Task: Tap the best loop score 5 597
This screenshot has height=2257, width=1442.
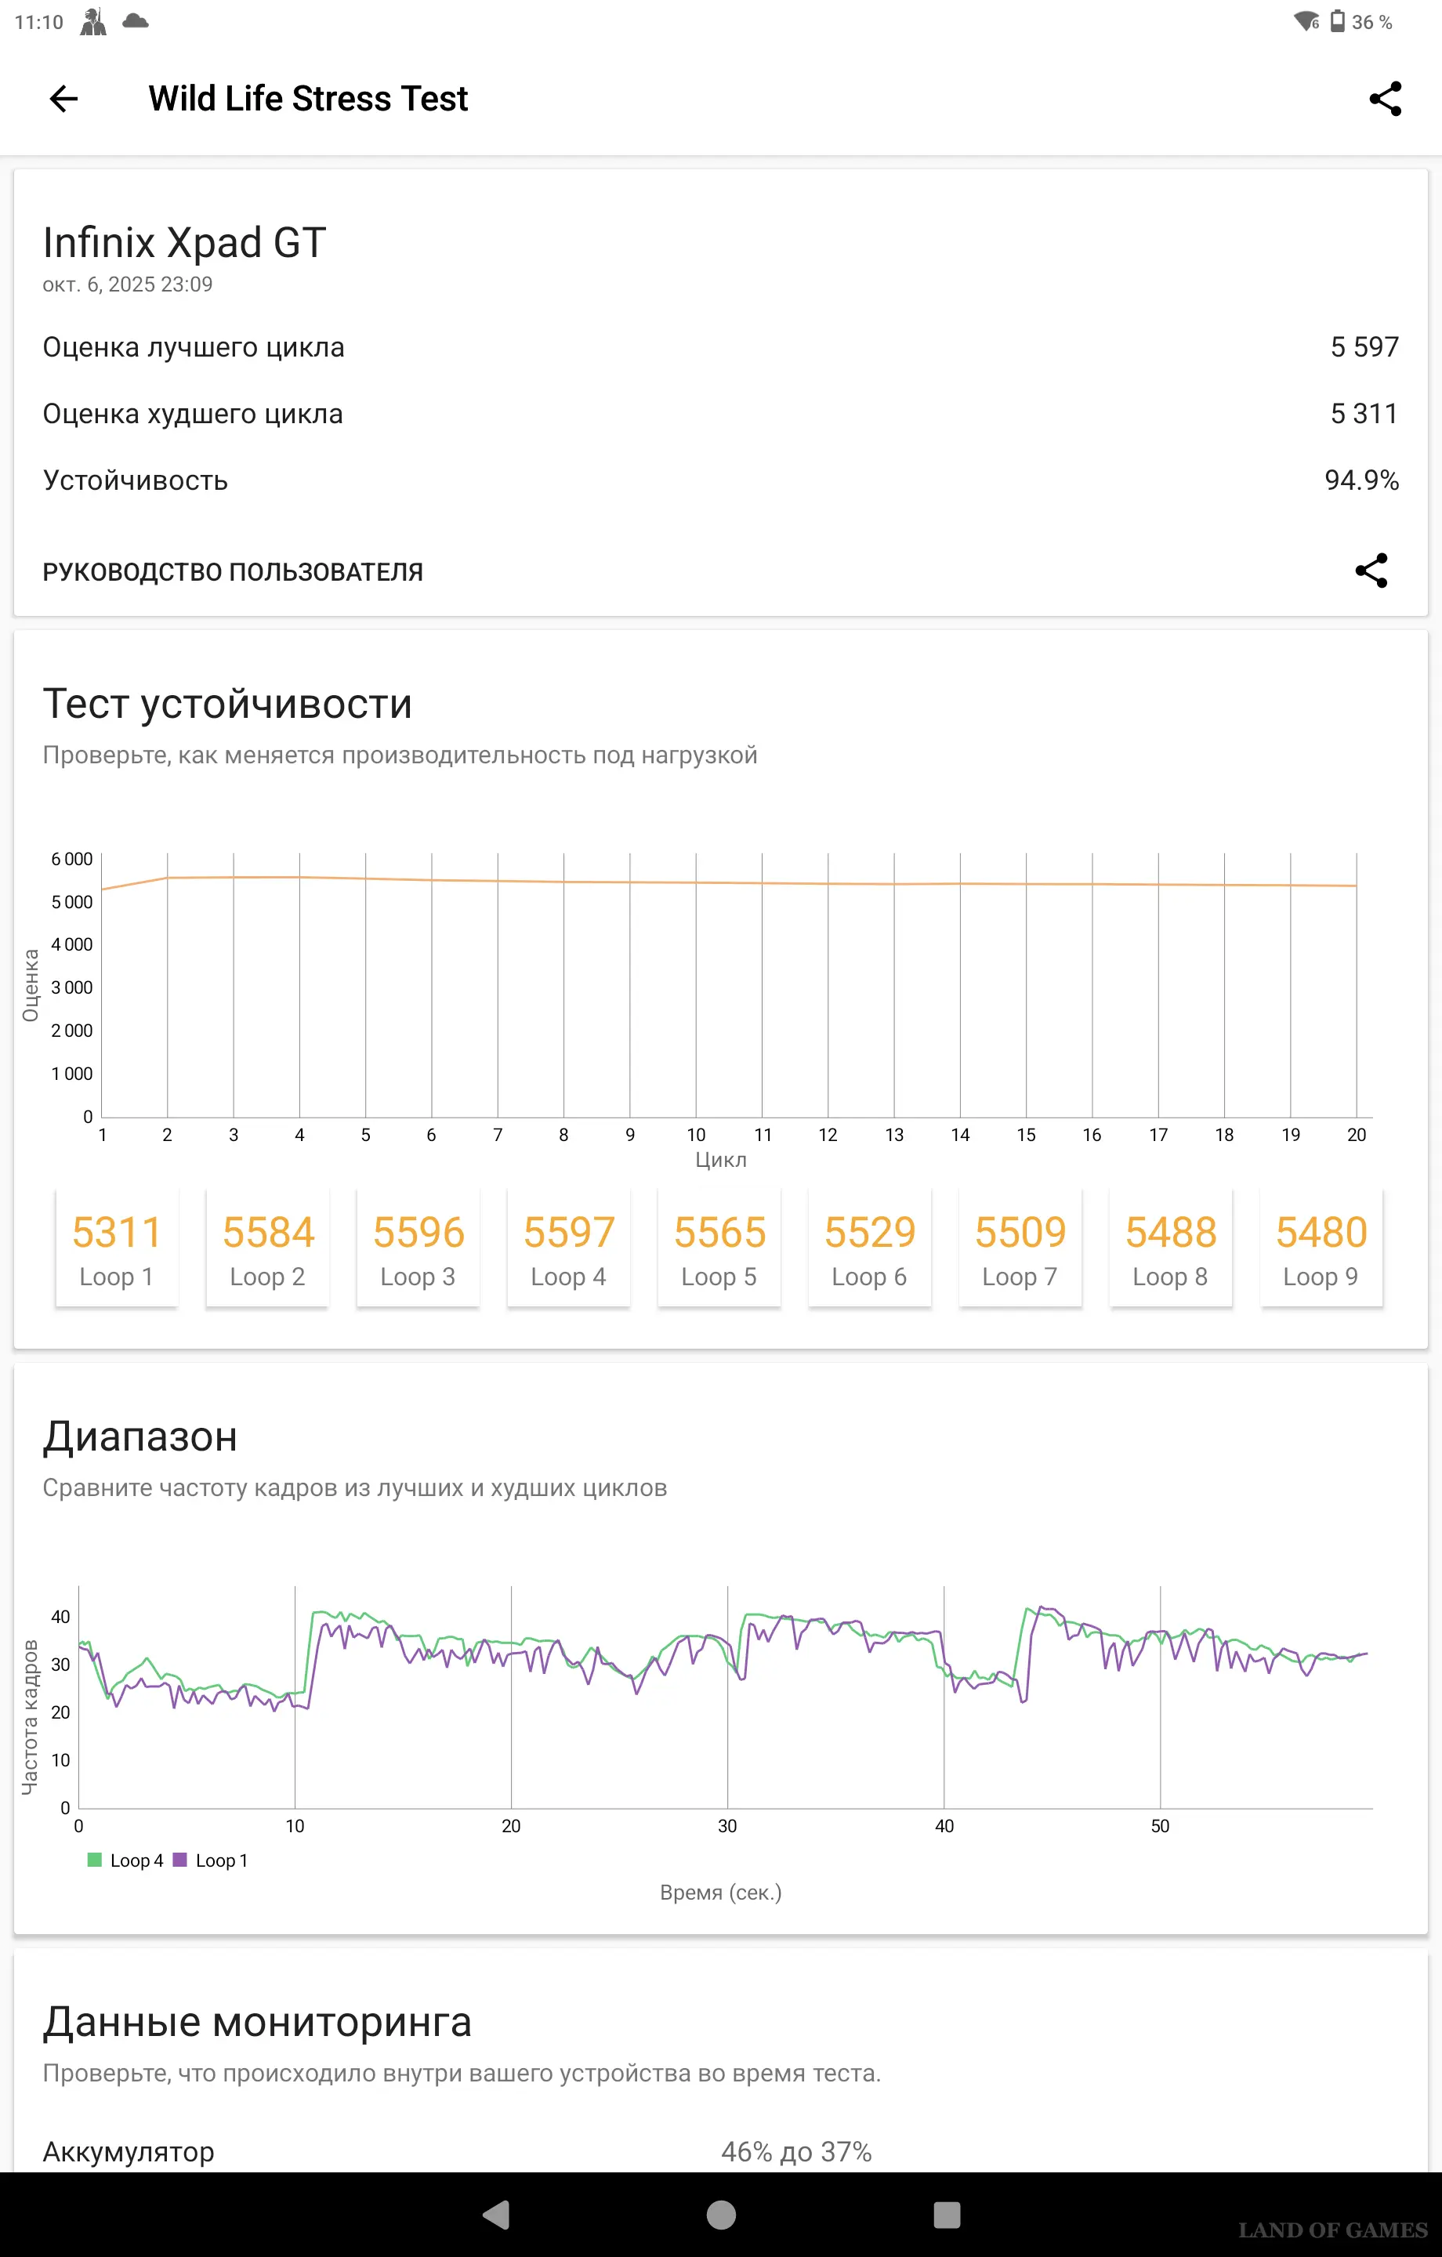Action: pos(1364,348)
